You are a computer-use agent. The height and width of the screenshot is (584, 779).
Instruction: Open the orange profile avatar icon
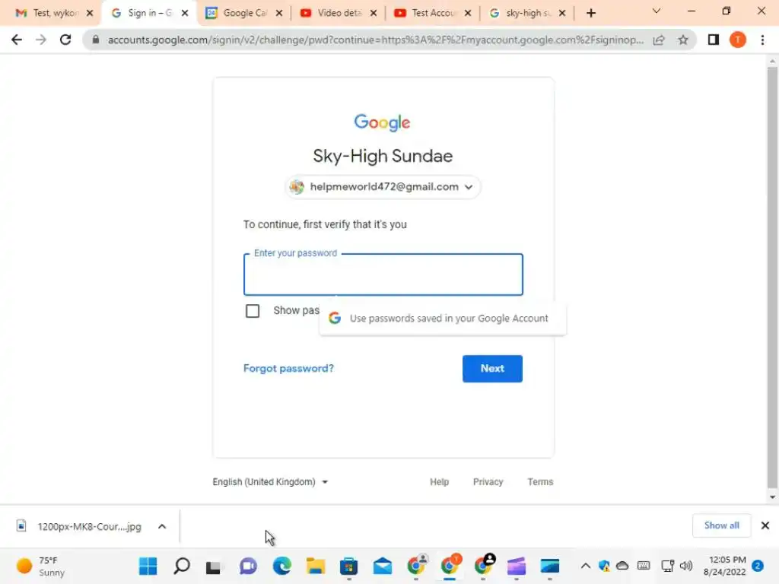point(738,40)
